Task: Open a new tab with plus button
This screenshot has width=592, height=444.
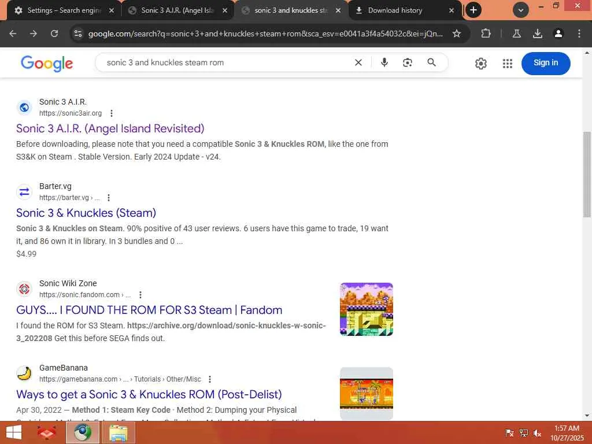Action: pos(473,10)
